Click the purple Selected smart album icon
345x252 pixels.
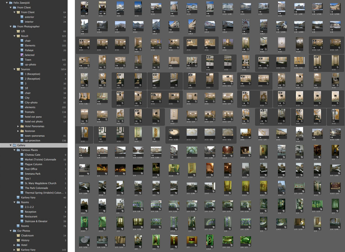pos(22,55)
